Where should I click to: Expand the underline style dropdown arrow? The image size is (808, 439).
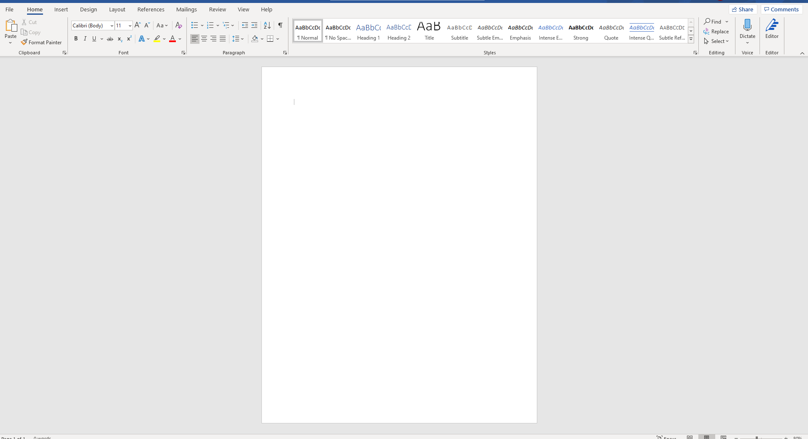[102, 39]
